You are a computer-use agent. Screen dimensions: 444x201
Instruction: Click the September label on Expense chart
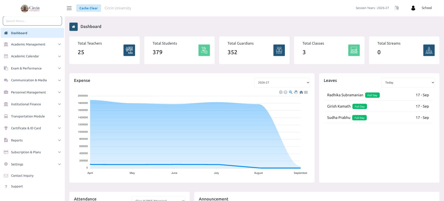point(300,173)
